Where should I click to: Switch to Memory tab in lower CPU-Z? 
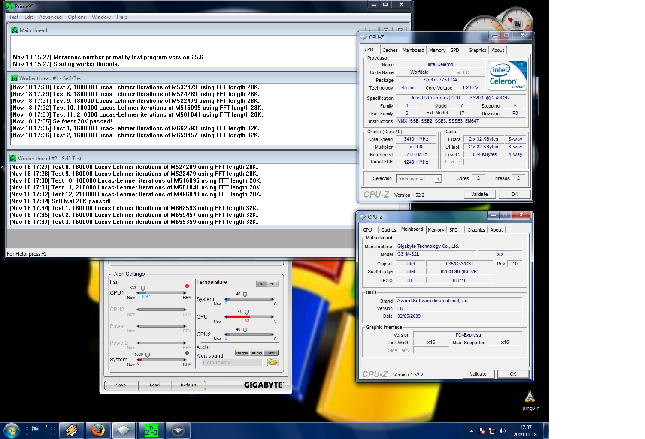tap(436, 230)
